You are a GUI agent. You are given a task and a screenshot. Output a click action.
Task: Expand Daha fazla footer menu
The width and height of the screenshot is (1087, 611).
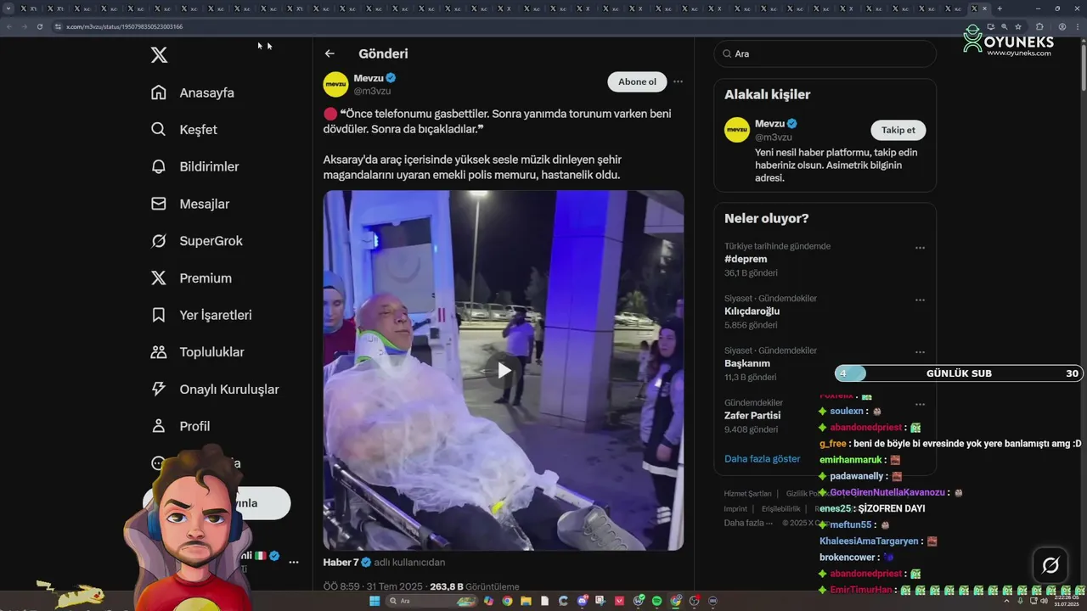click(747, 523)
